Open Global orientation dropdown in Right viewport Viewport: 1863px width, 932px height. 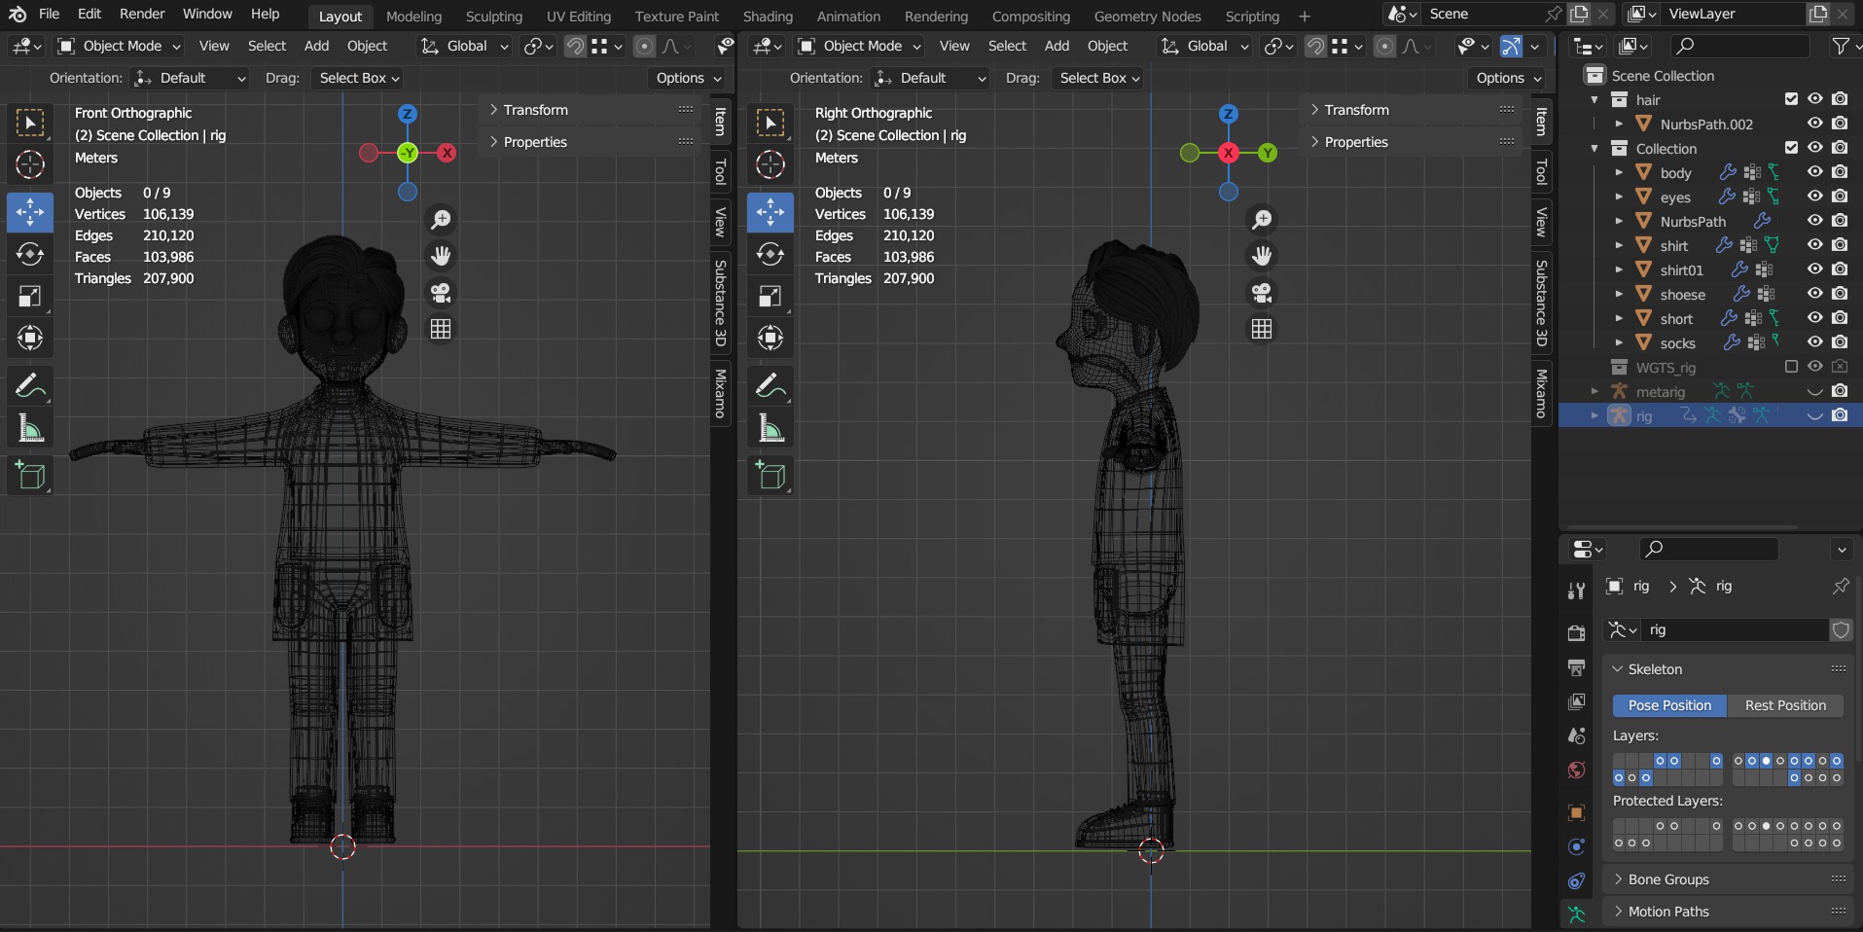[x=1204, y=46]
